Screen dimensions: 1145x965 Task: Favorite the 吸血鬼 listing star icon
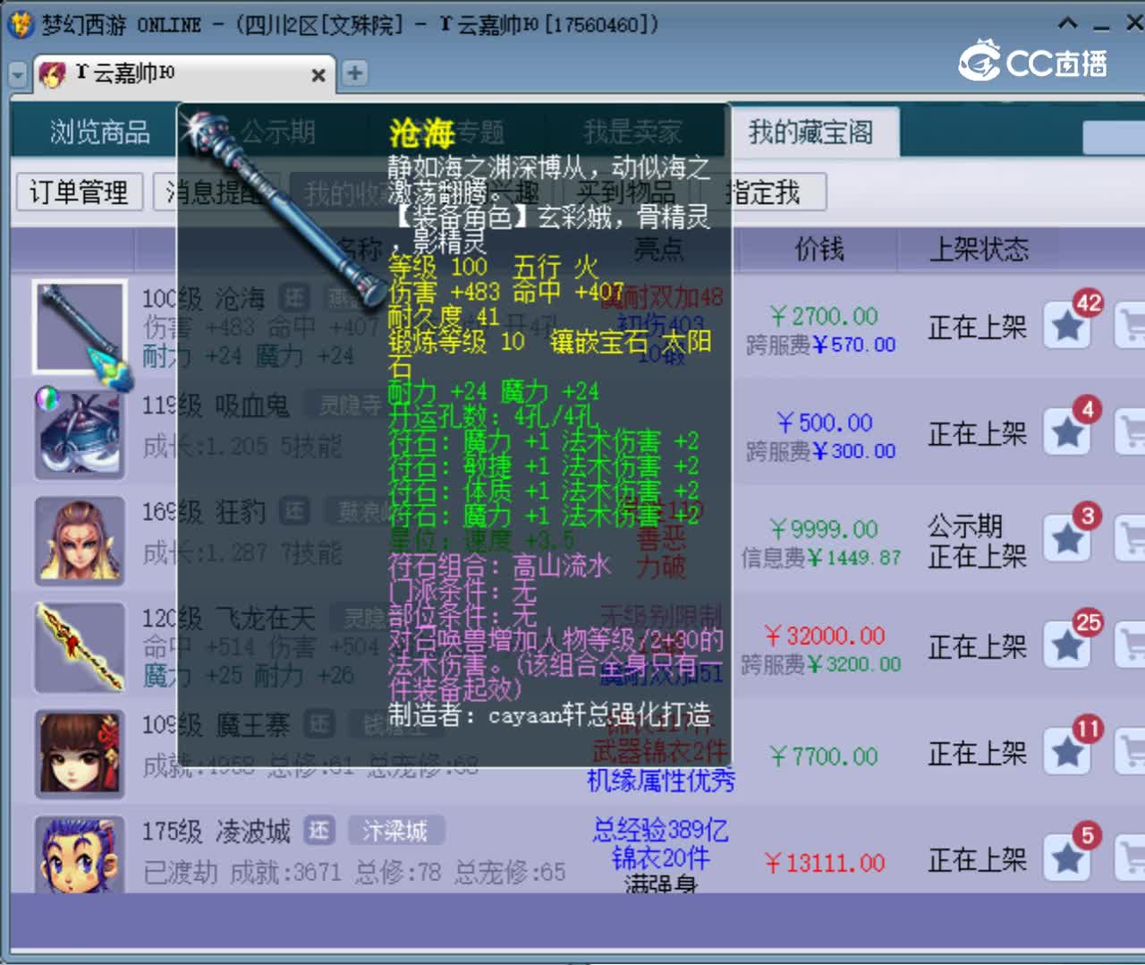tap(1067, 433)
